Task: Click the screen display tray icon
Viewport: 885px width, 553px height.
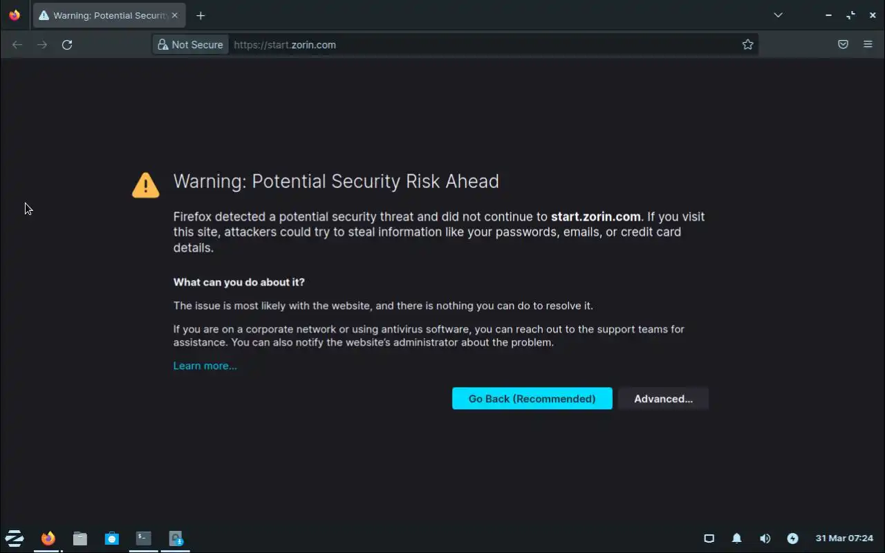Action: 709,538
